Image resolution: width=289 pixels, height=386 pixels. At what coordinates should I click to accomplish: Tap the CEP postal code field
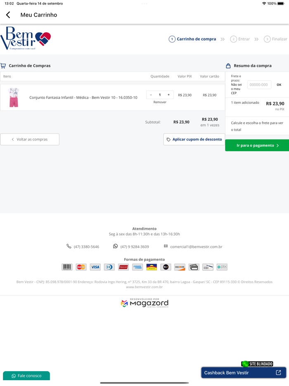click(x=259, y=85)
